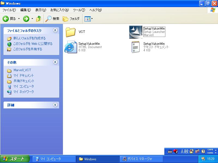
Task: Open the ツール(T) menu
Action: click(x=79, y=10)
